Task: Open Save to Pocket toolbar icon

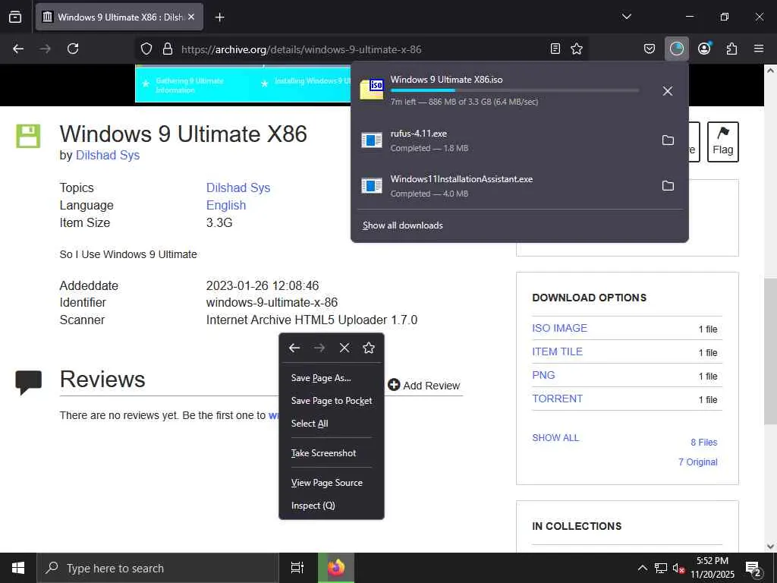Action: point(650,49)
